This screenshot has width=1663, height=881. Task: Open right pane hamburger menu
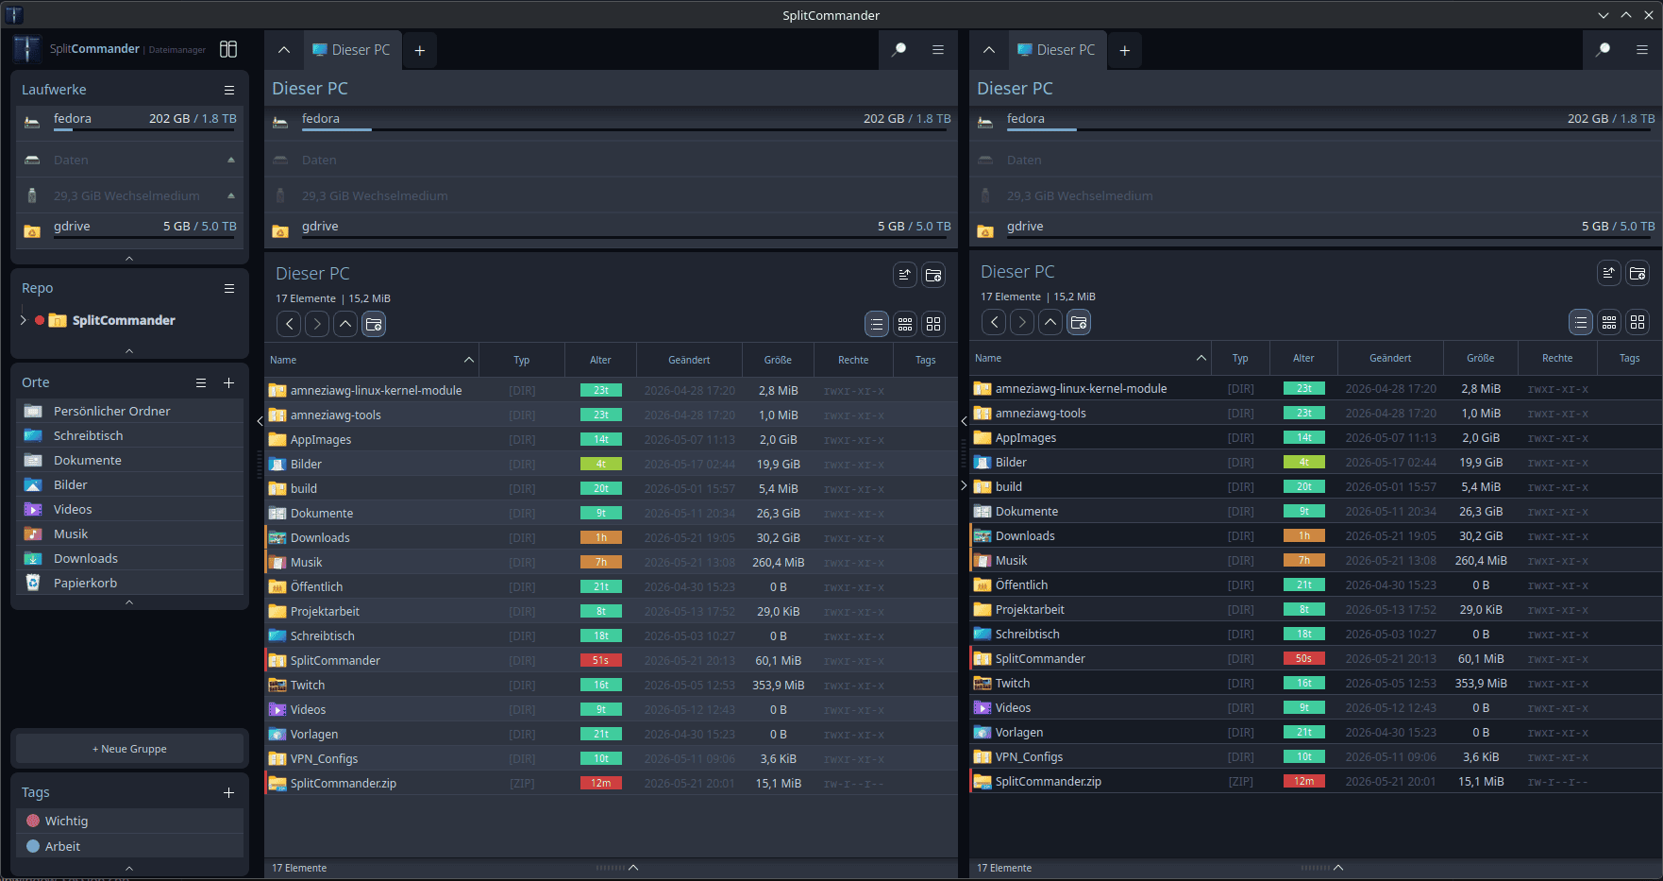pos(1642,50)
